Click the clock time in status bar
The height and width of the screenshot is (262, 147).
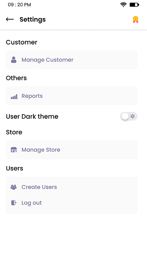19,5
